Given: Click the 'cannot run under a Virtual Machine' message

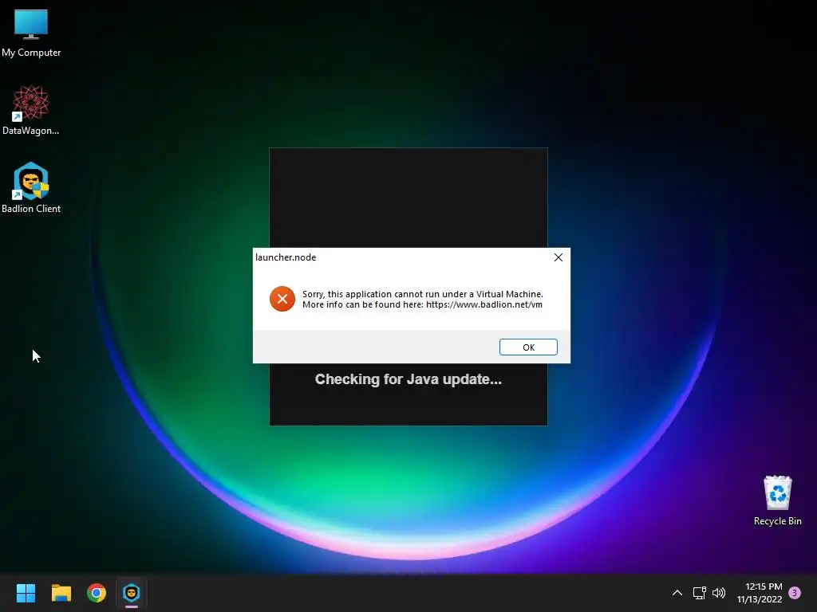Looking at the screenshot, I should tap(423, 294).
